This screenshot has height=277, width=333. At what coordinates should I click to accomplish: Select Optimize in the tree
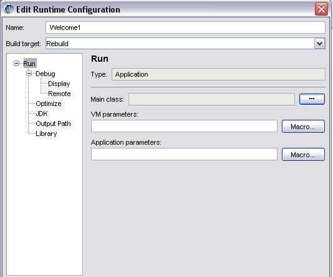[x=49, y=104]
